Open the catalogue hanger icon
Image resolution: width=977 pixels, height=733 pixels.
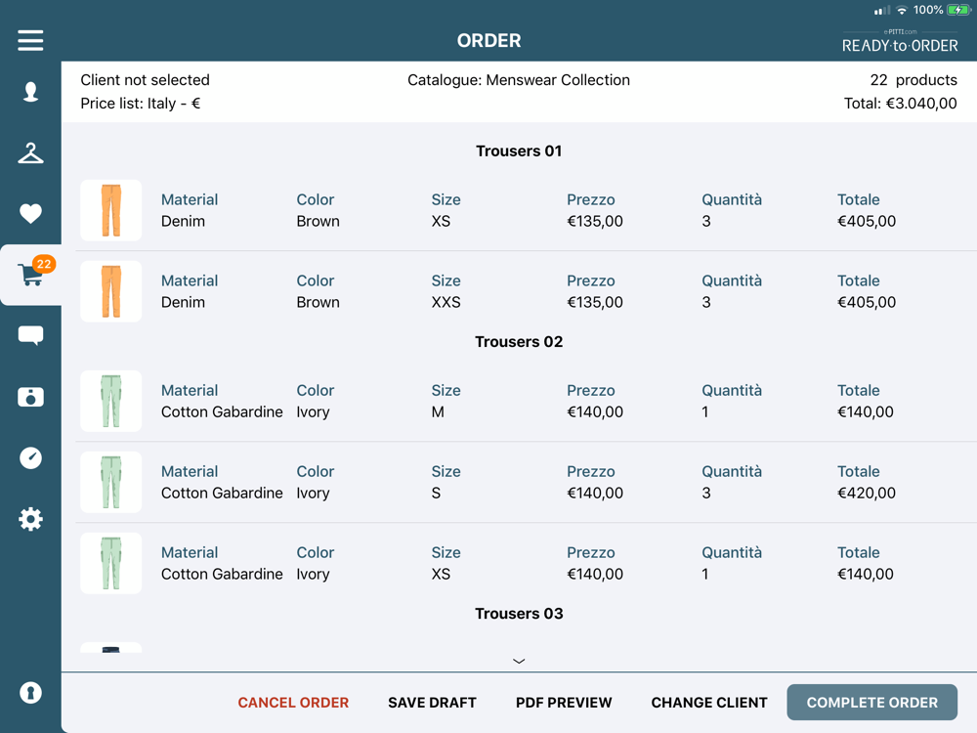pyautogui.click(x=30, y=152)
